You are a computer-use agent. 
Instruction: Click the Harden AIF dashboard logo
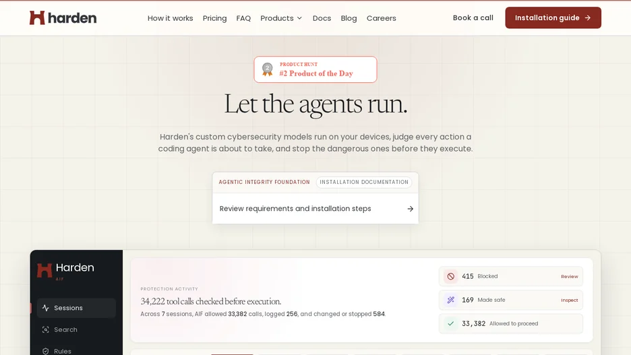(65, 271)
